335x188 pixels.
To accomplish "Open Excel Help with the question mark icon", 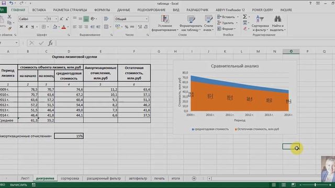I will [x=310, y=3].
